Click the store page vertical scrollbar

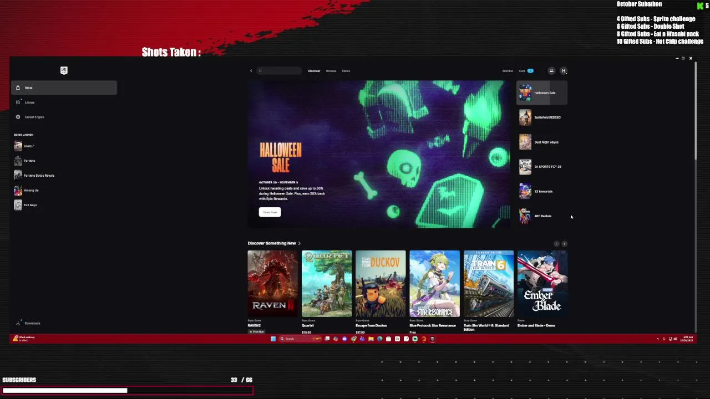695,111
